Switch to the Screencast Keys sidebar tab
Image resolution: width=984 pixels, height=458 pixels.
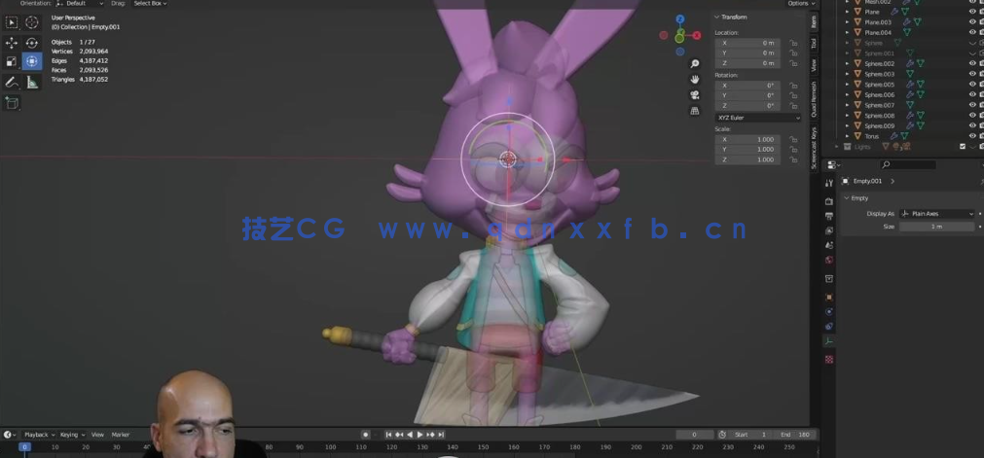(x=814, y=148)
